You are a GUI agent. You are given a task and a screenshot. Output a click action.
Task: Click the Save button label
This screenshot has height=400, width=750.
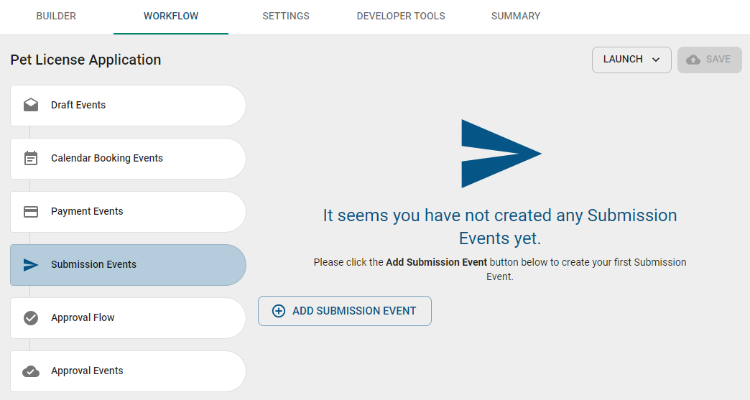click(718, 60)
